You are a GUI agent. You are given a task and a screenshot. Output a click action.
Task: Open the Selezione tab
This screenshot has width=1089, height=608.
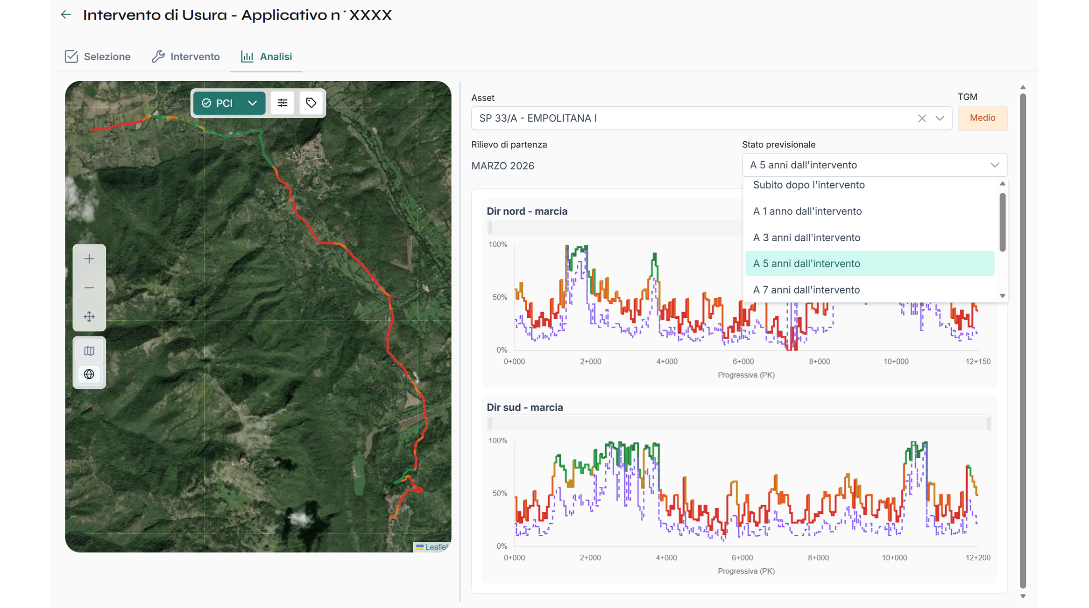click(x=98, y=56)
